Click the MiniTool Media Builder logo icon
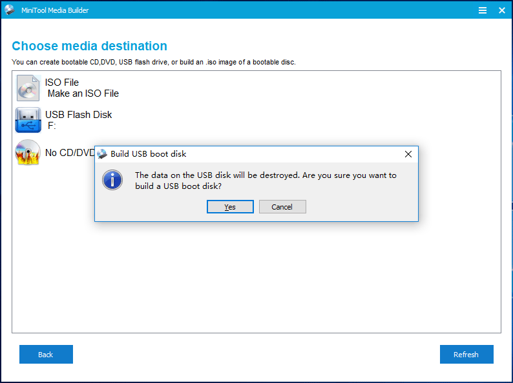513x383 pixels. [x=10, y=10]
